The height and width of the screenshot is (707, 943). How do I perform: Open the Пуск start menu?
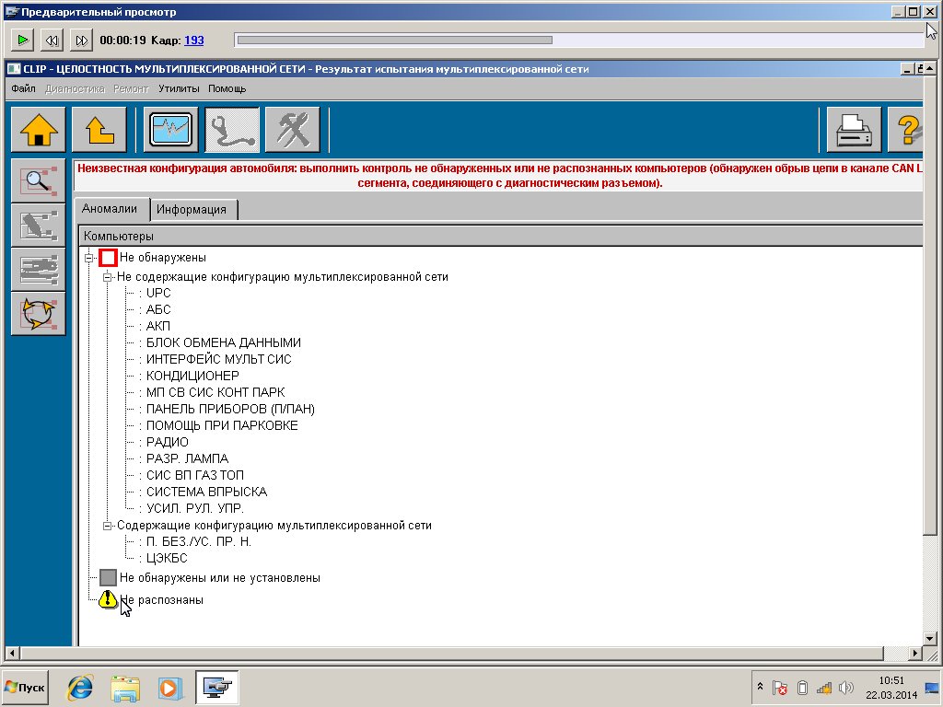point(25,687)
